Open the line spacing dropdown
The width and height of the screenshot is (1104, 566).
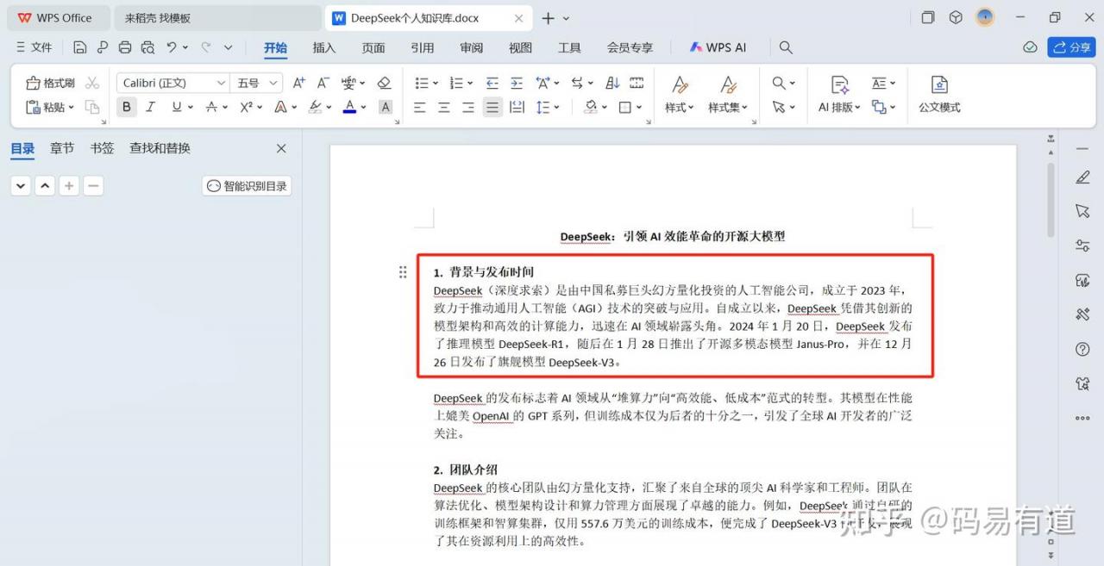[x=556, y=108]
